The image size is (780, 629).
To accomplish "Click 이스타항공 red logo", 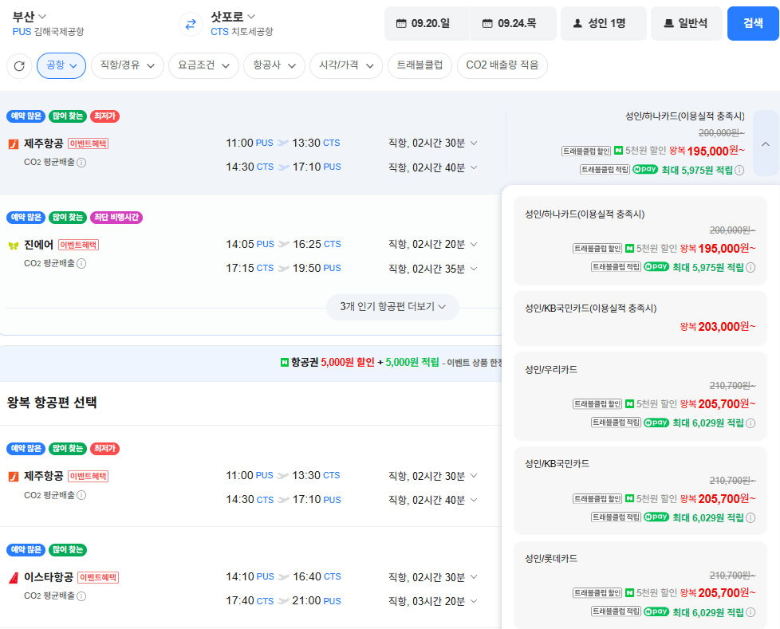I will [14, 578].
